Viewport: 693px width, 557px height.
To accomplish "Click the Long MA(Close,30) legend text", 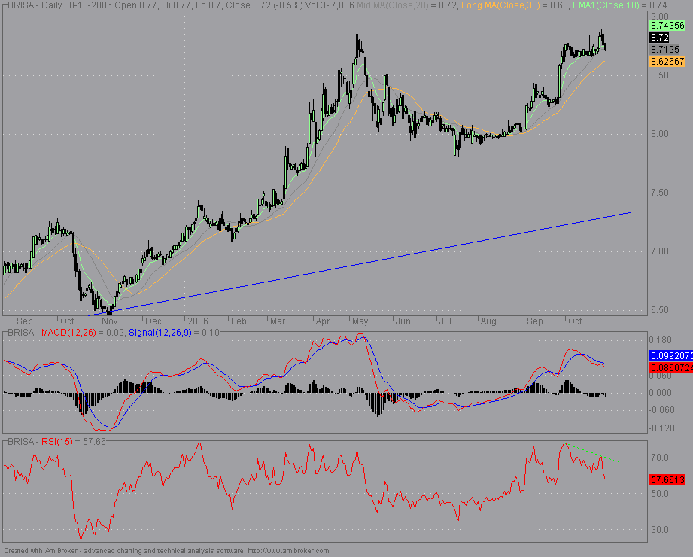I will coord(500,5).
